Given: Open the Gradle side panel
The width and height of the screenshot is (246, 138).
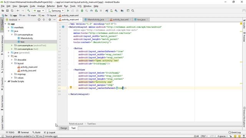Looking at the screenshot, I should (x=244, y=24).
